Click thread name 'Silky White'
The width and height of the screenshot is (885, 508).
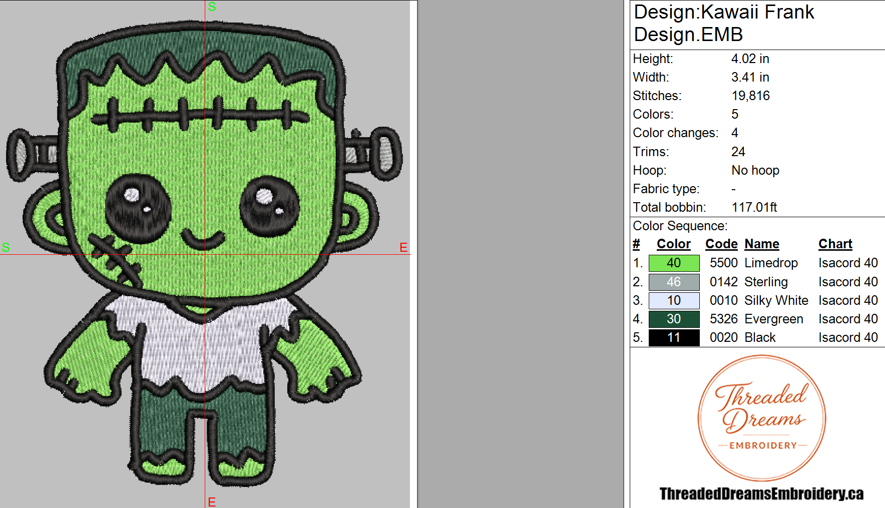776,301
